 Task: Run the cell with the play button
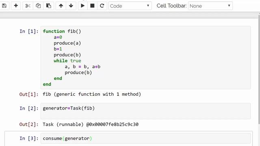[82, 6]
